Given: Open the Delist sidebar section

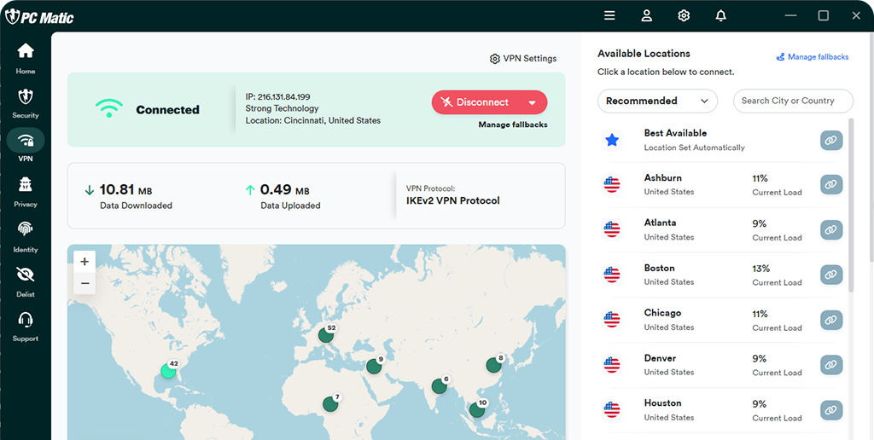Looking at the screenshot, I should pyautogui.click(x=26, y=281).
